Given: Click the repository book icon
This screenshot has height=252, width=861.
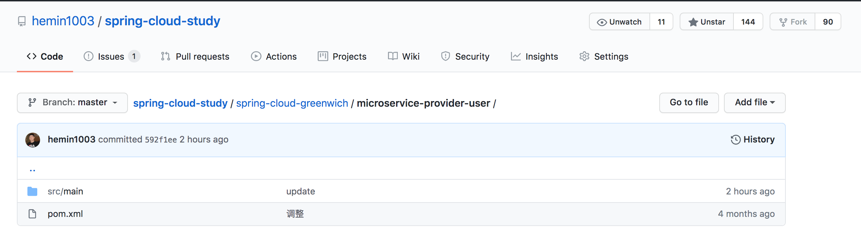Looking at the screenshot, I should (22, 21).
